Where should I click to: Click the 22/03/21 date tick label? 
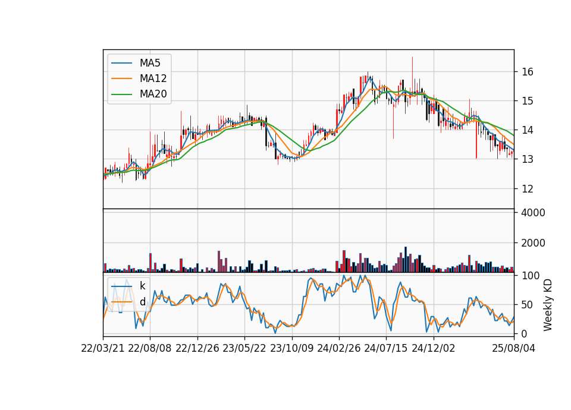[103, 348]
